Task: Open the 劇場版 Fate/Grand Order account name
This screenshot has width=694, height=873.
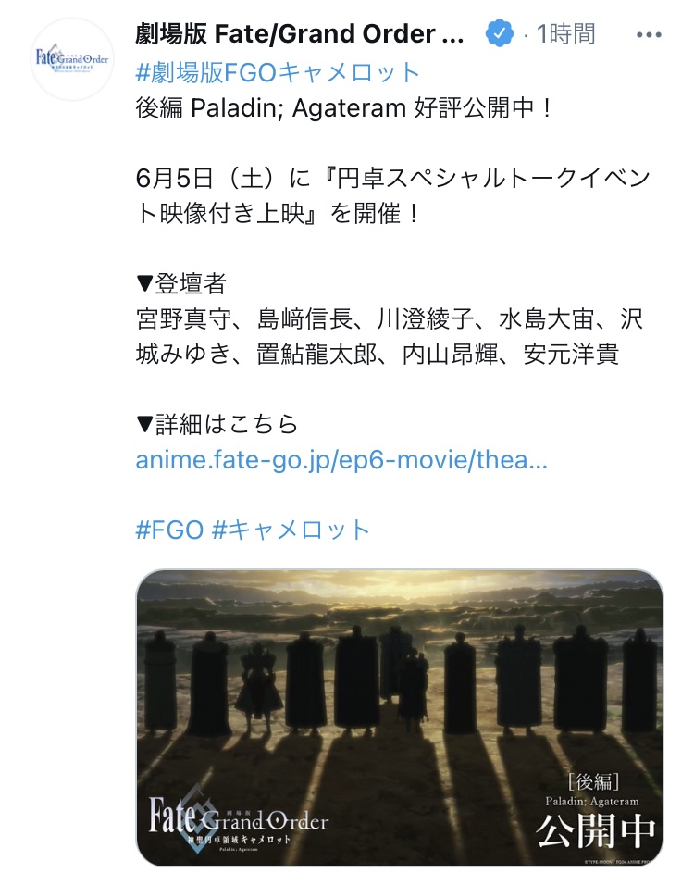Action: pyautogui.click(x=300, y=34)
